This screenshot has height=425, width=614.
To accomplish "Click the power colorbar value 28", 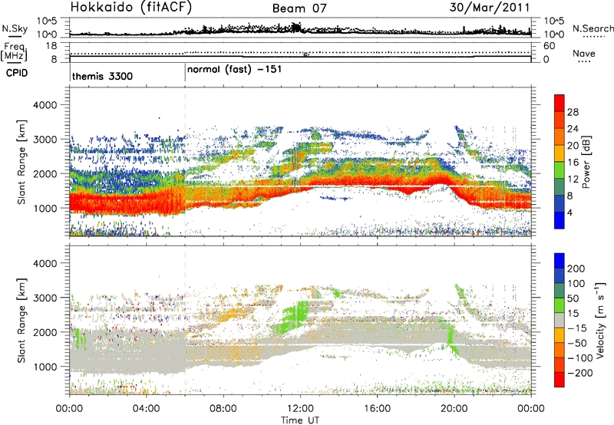I will coord(573,112).
